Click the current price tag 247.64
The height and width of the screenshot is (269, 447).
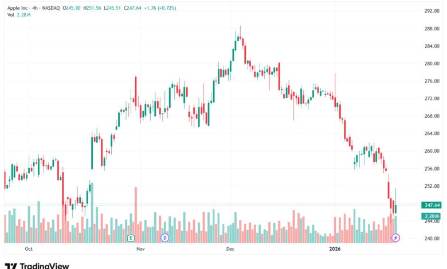coord(432,205)
